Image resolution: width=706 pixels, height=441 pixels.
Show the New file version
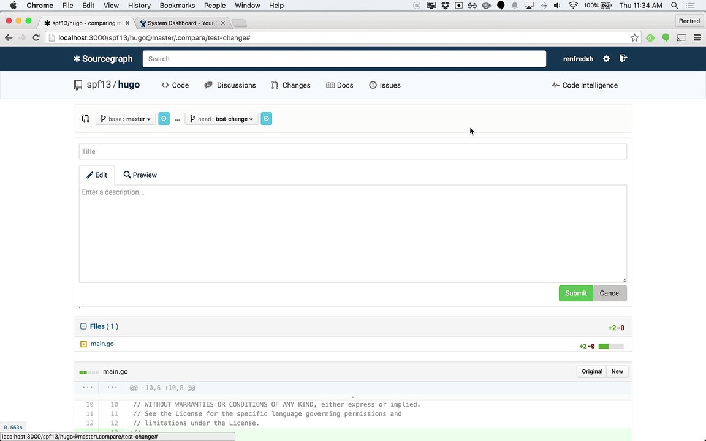tap(617, 372)
